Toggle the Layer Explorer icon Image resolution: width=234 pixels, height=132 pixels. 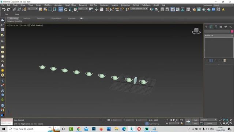(x=167, y=10)
